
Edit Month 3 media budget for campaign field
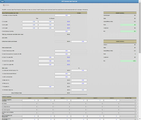point(63,100)
